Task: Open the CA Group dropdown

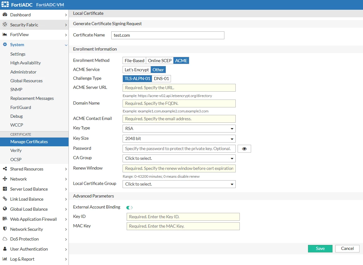Action: (179, 158)
